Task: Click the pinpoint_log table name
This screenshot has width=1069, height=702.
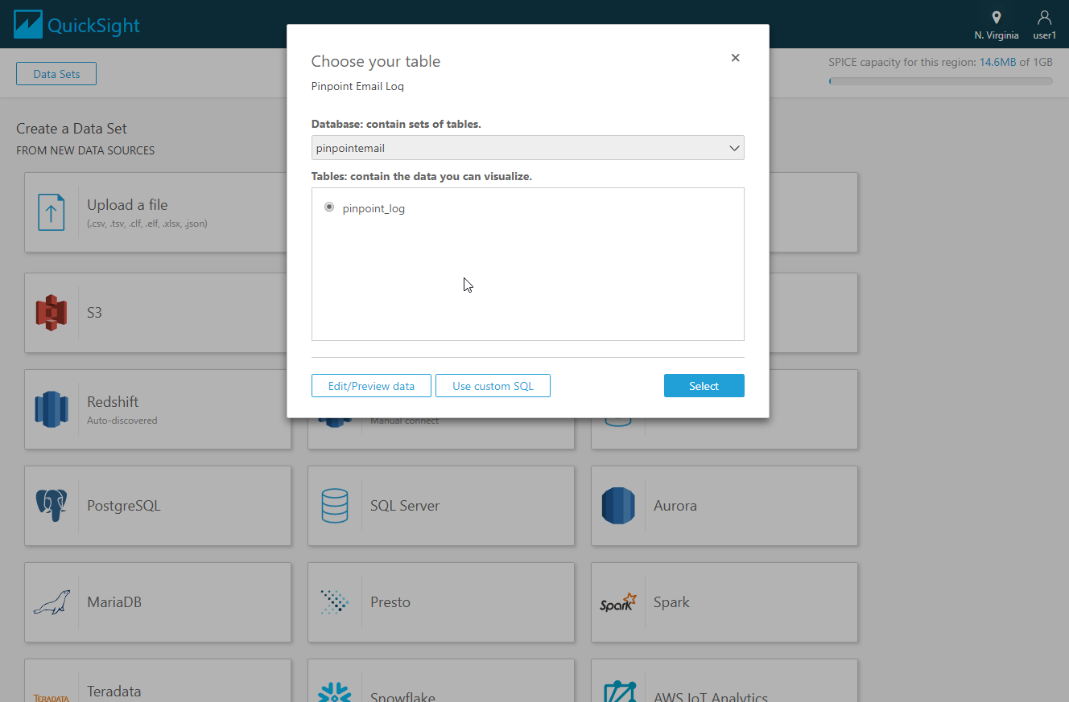Action: pos(374,208)
